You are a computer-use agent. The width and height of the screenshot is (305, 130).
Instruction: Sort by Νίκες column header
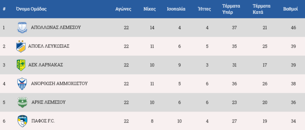pos(149,9)
